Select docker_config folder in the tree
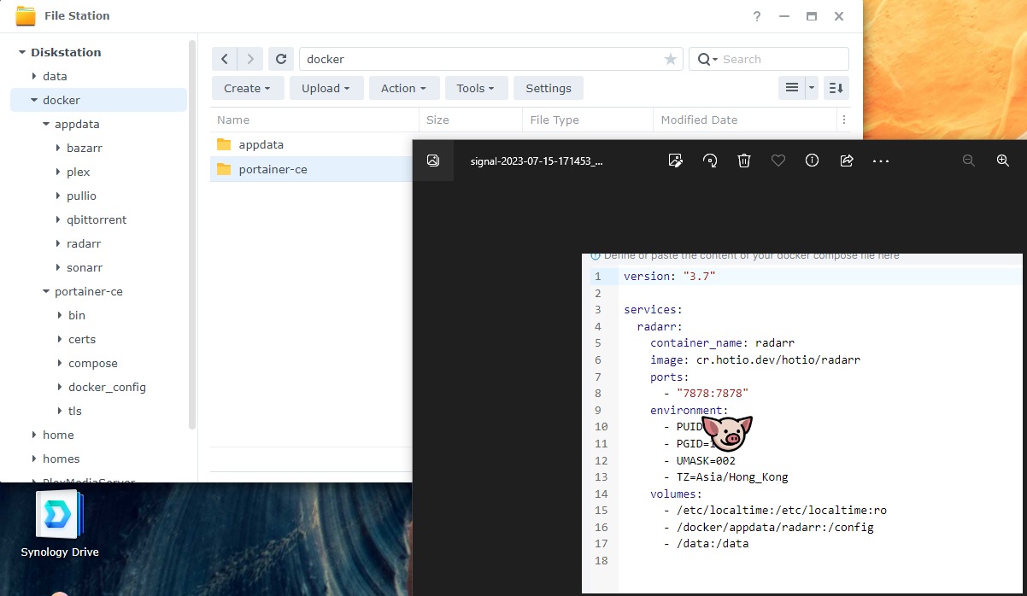 tap(107, 387)
